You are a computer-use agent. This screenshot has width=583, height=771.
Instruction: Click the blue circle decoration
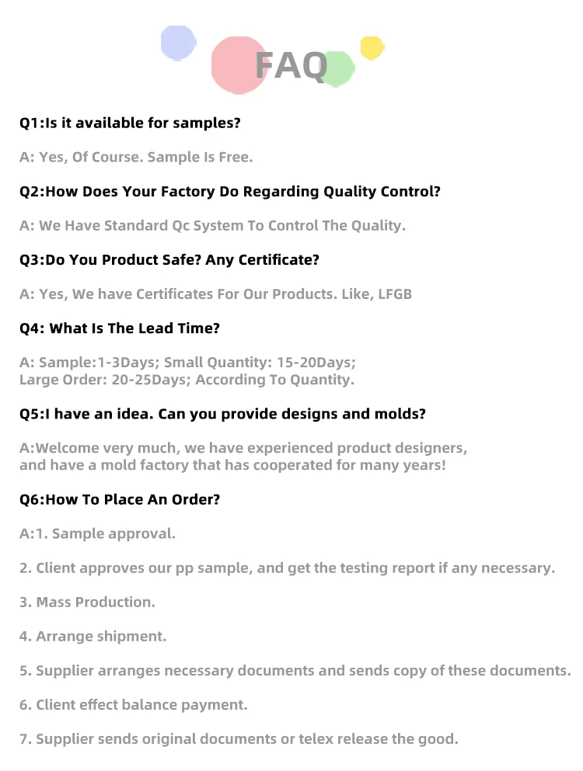[177, 41]
